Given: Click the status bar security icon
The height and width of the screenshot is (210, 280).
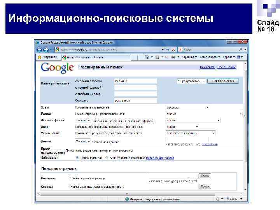Looking at the screenshot, I should pos(217,199).
